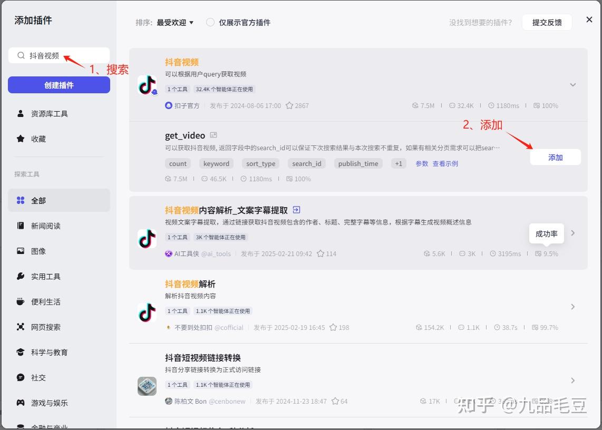The width and height of the screenshot is (602, 430).
Task: Close the 添加插件 dialog
Action: tap(589, 19)
